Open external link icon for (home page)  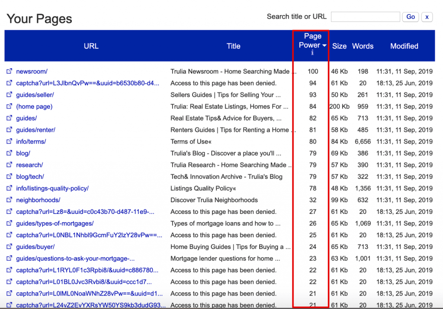tap(10, 106)
